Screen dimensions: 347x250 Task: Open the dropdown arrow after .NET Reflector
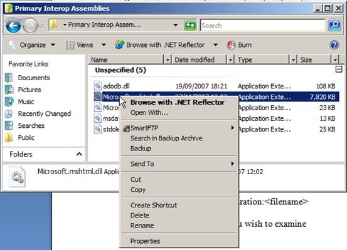[216, 45]
